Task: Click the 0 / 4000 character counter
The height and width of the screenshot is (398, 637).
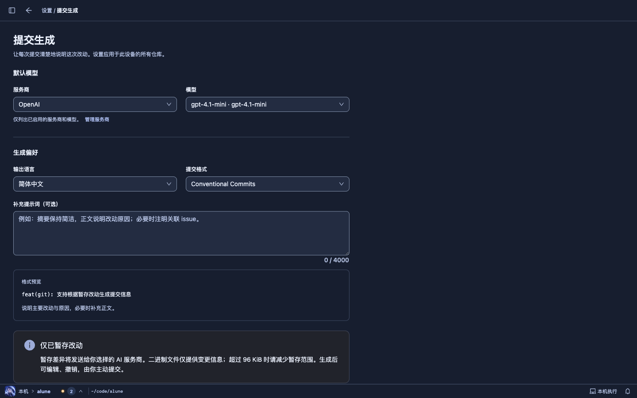Action: [337, 260]
